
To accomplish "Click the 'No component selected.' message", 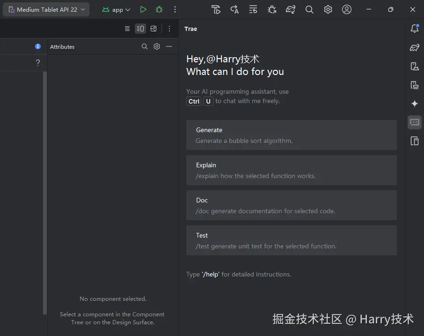I will (x=113, y=299).
